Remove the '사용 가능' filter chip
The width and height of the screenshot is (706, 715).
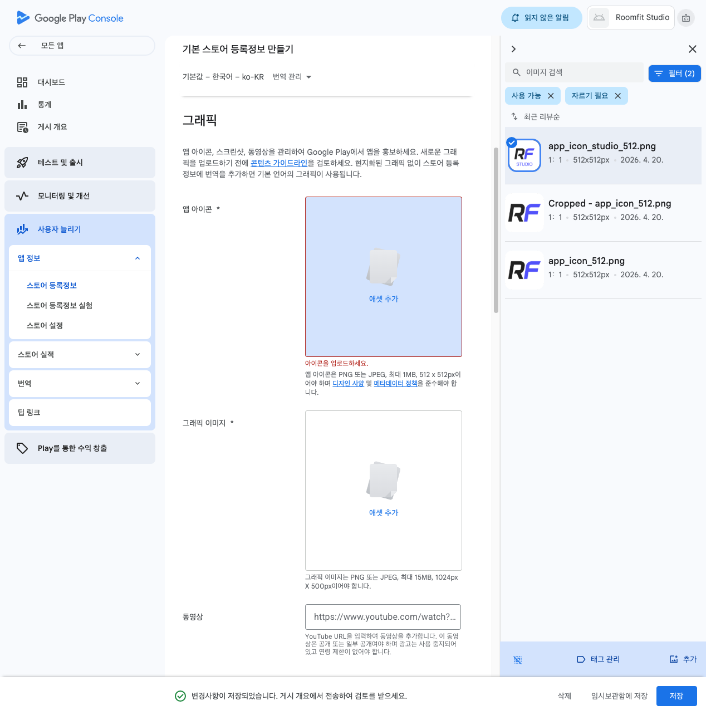551,96
